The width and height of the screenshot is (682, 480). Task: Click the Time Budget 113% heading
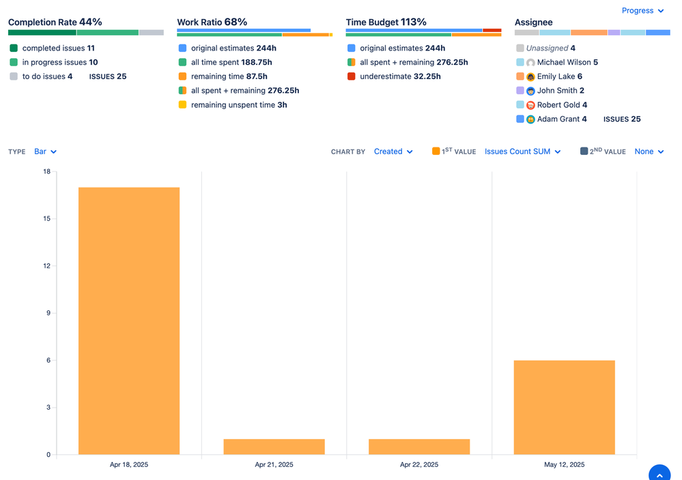(x=386, y=23)
